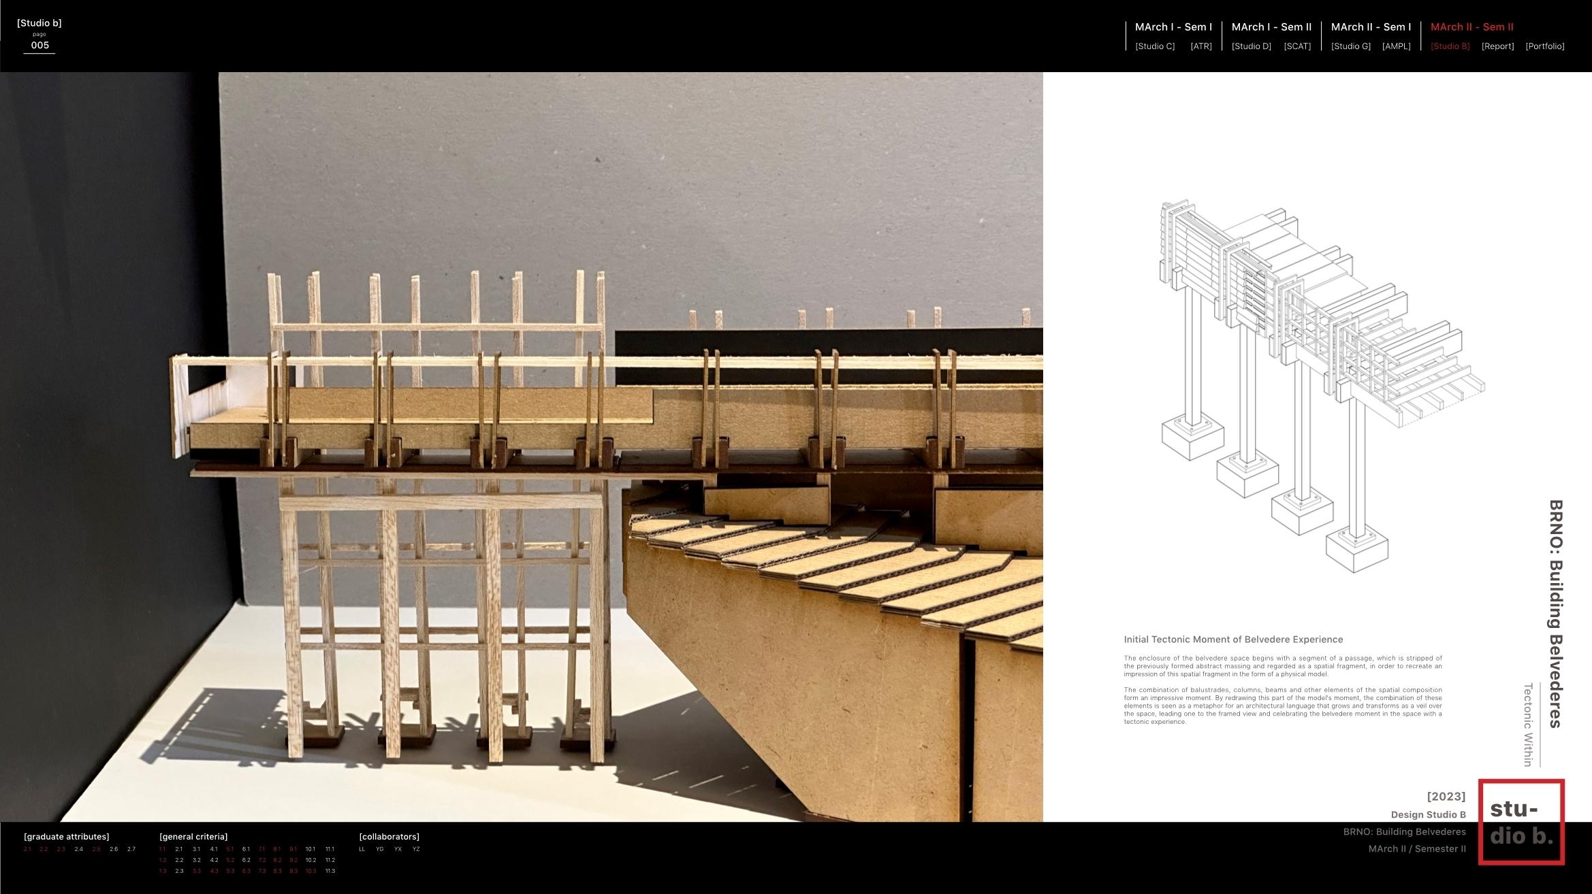Switch to MArch I - Sem II tab
This screenshot has height=894, width=1592.
pyautogui.click(x=1271, y=27)
